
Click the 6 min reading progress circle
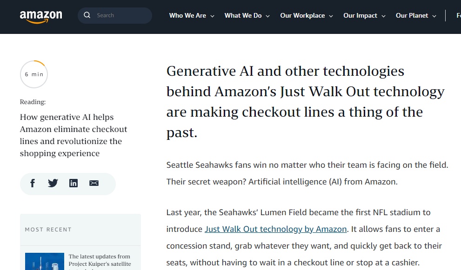pyautogui.click(x=34, y=74)
